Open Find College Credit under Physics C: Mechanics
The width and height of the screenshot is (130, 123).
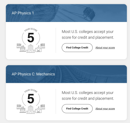[77, 109]
